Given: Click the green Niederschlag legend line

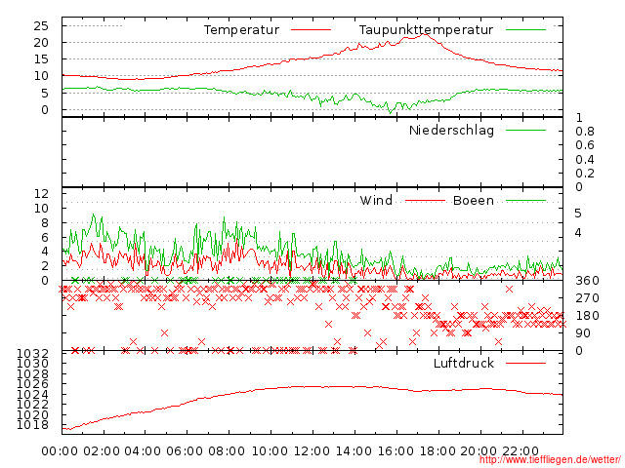Looking at the screenshot, I should click(525, 130).
